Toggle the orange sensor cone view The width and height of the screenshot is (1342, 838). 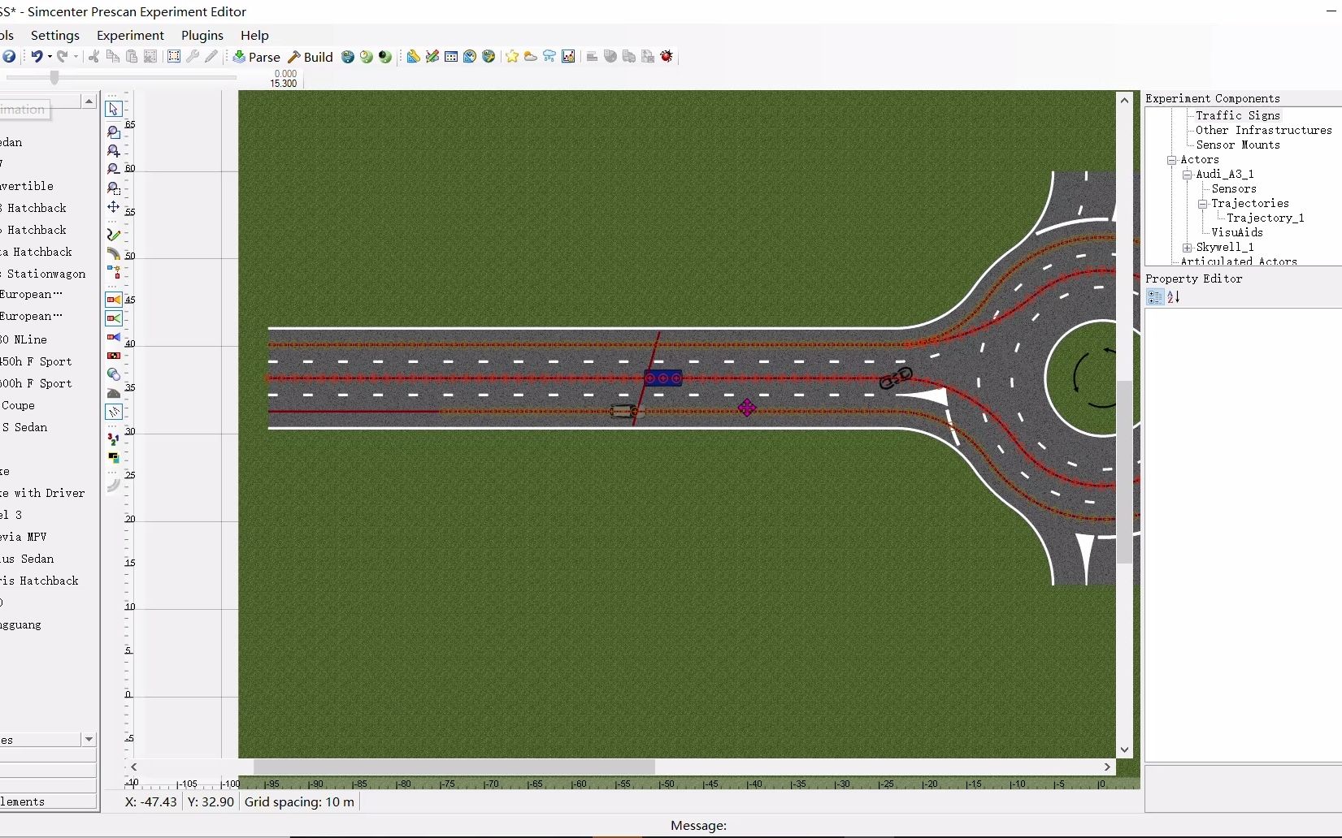(x=114, y=300)
